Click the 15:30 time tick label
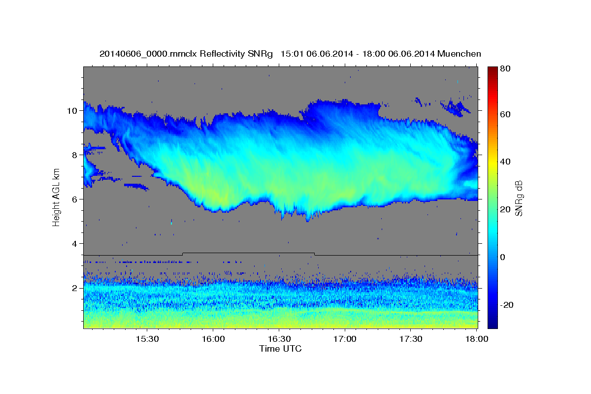Viewport: 591px width, 394px height. coord(147,339)
